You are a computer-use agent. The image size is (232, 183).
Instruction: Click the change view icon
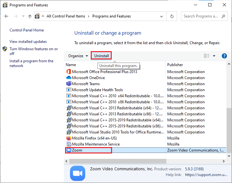tap(207, 56)
